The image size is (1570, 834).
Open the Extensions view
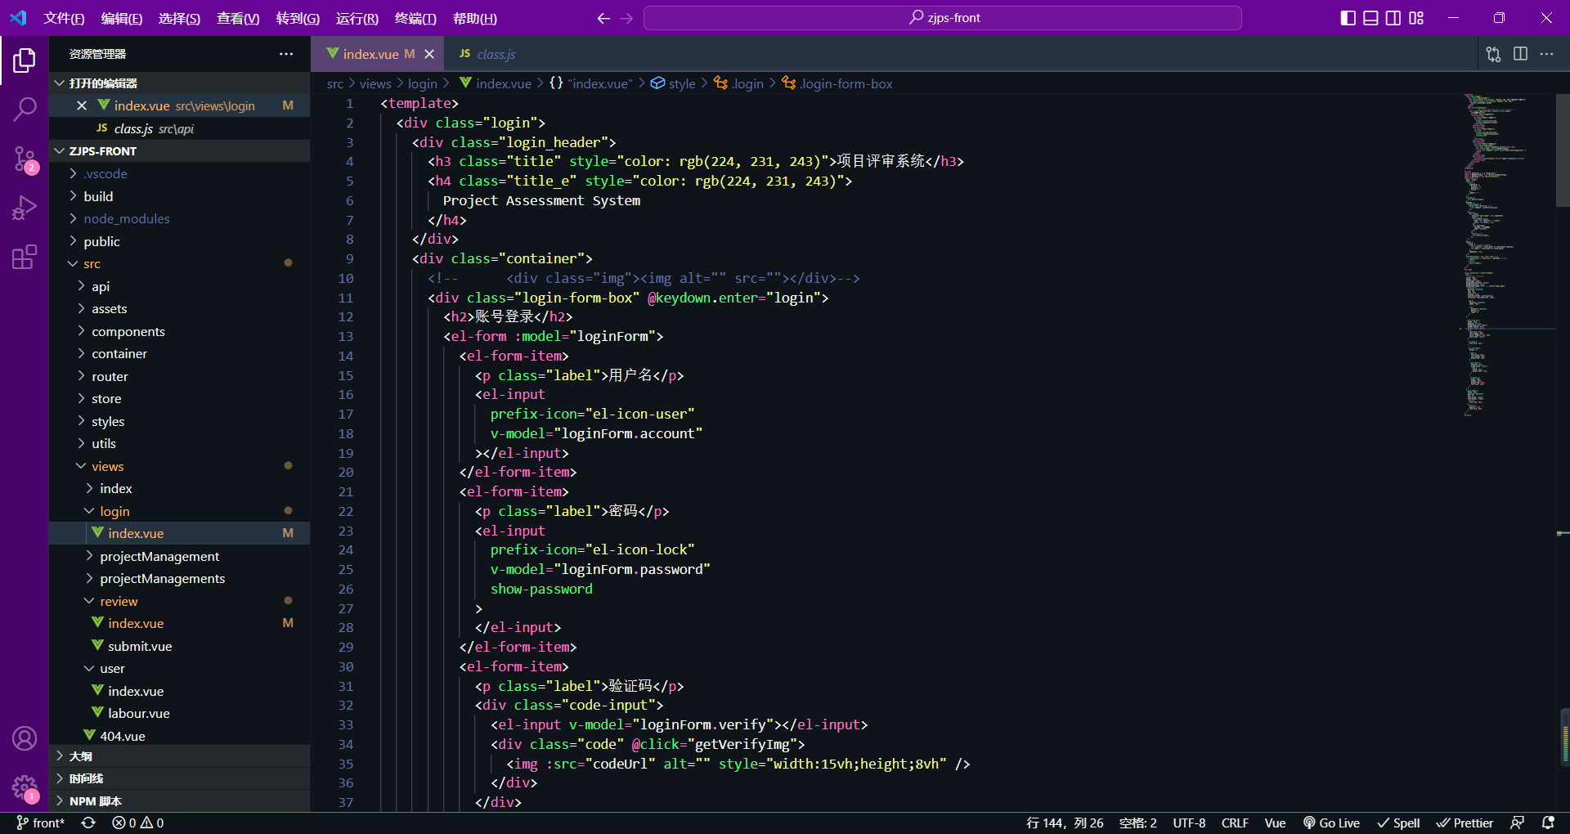25,257
